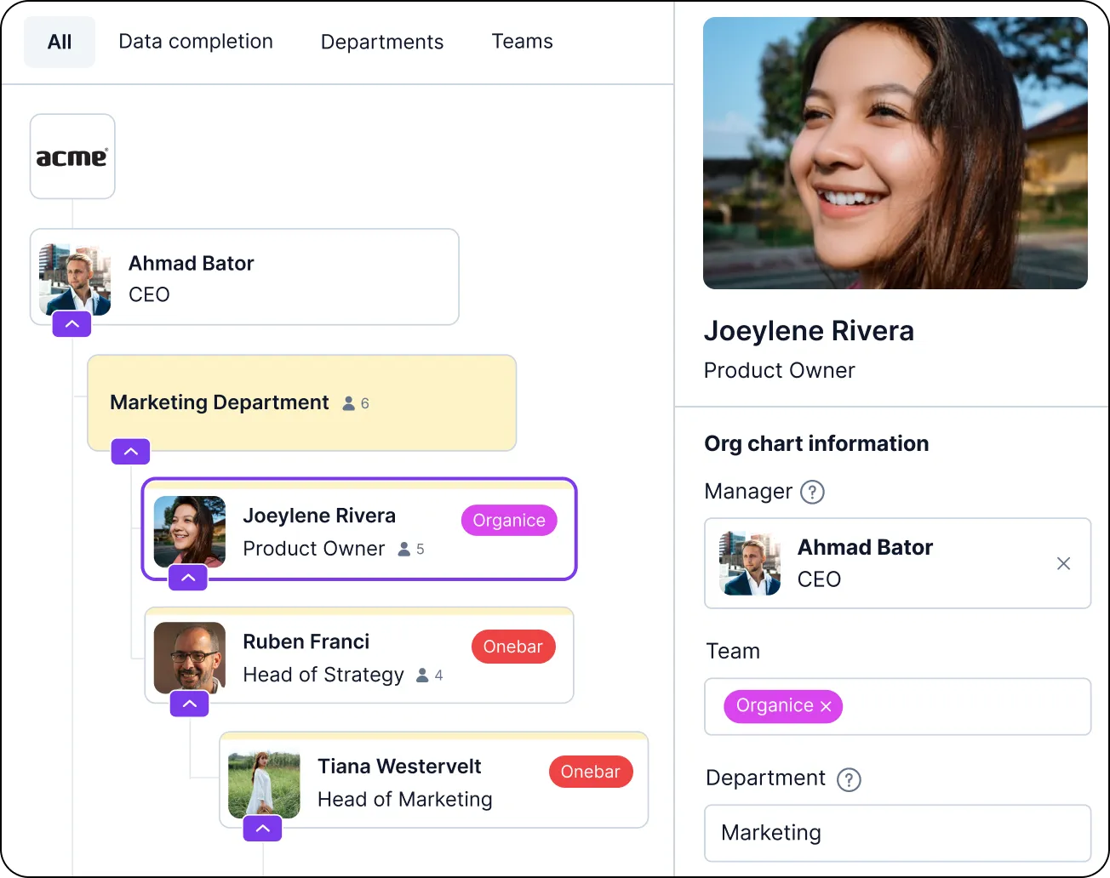Click Joeylene Rivera's direct reports count icon
The width and height of the screenshot is (1110, 878).
pos(404,550)
